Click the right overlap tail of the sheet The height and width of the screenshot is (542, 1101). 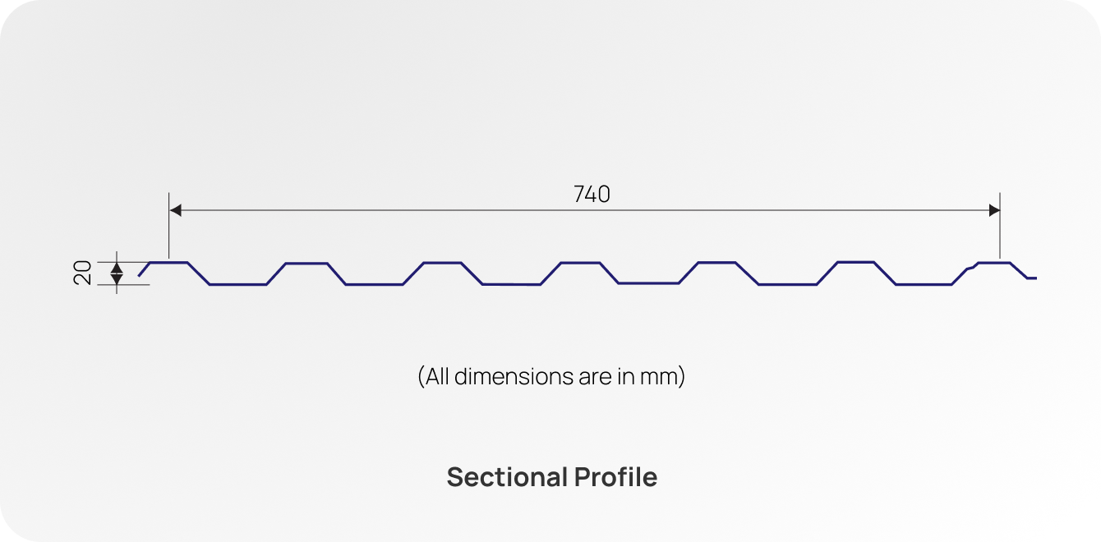tap(1024, 273)
